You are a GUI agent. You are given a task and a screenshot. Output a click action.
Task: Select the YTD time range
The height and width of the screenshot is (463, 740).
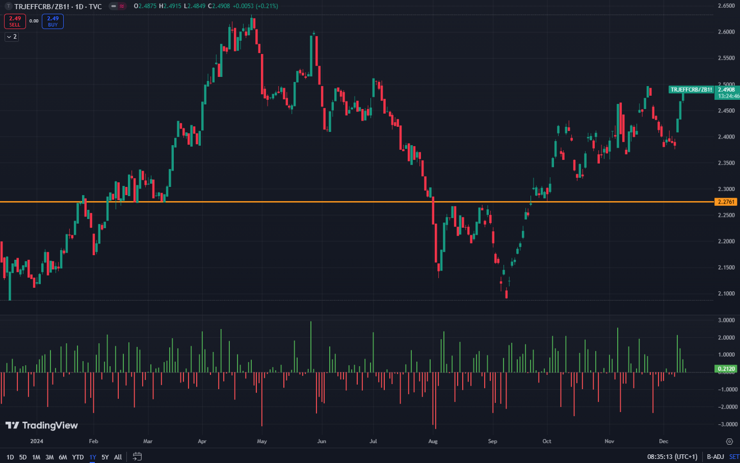tap(78, 457)
